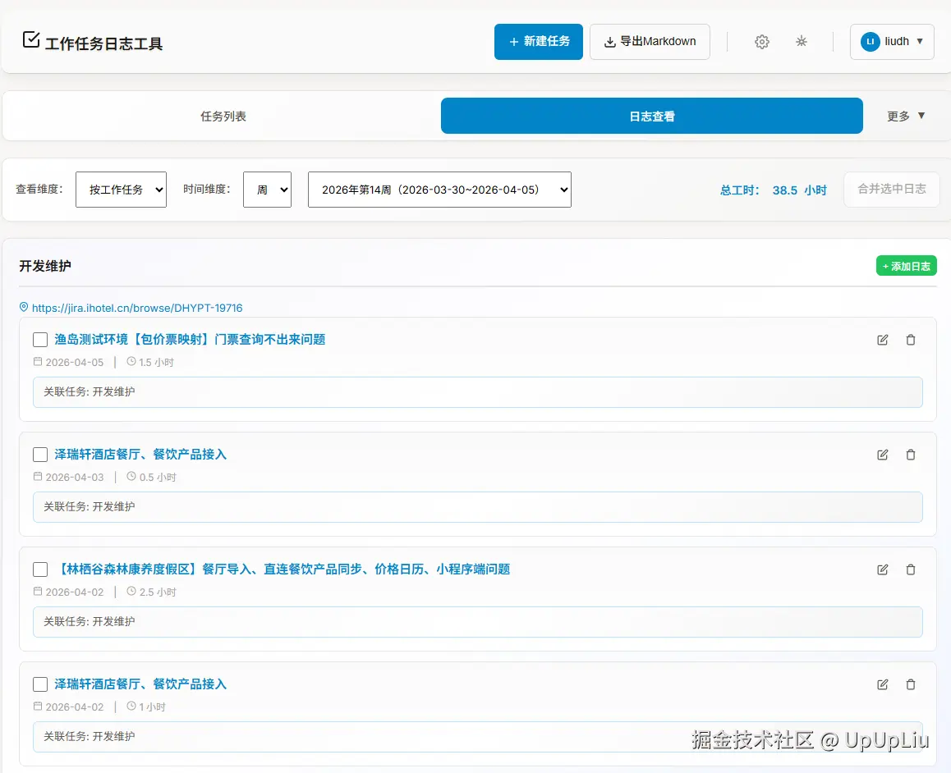Click the app logo checkmark icon

point(31,40)
